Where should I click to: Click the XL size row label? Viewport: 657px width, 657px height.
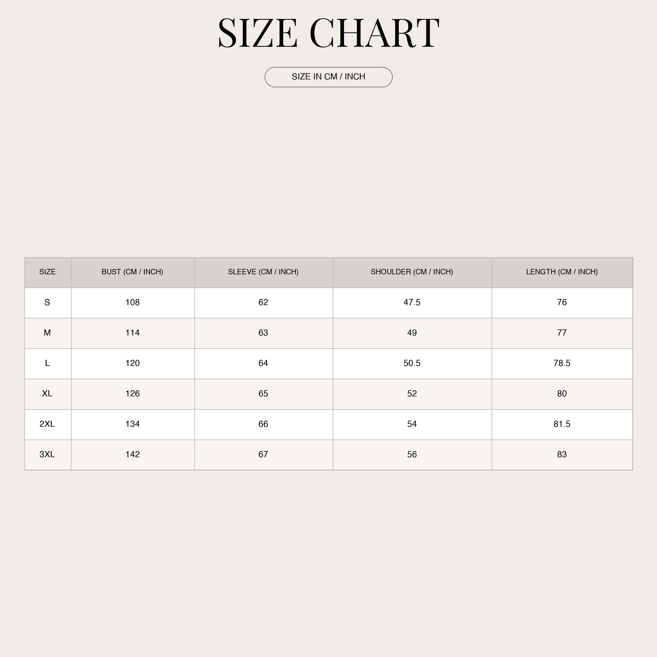(47, 394)
